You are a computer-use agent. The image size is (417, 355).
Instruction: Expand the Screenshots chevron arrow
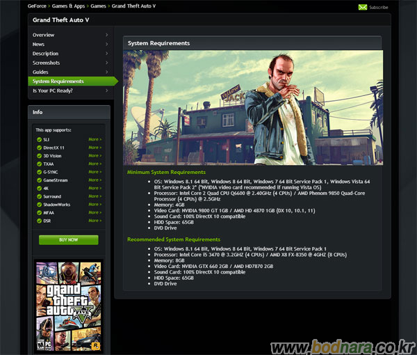coord(106,63)
